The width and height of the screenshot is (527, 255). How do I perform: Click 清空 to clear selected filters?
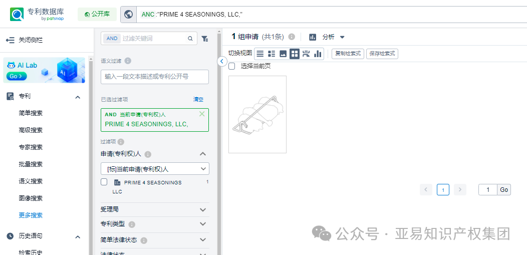pyautogui.click(x=198, y=100)
